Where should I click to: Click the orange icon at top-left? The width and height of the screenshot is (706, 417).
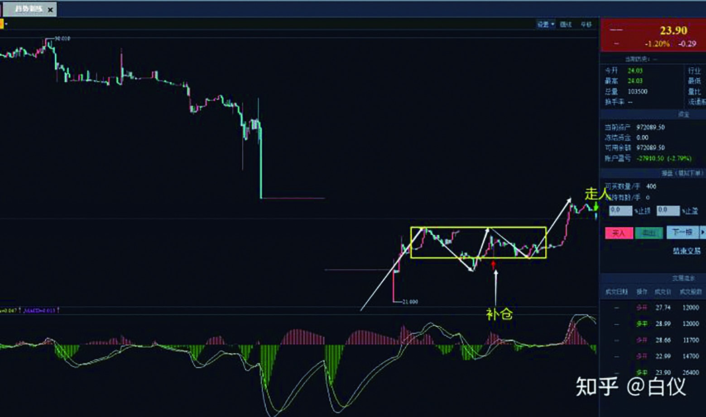1,24
